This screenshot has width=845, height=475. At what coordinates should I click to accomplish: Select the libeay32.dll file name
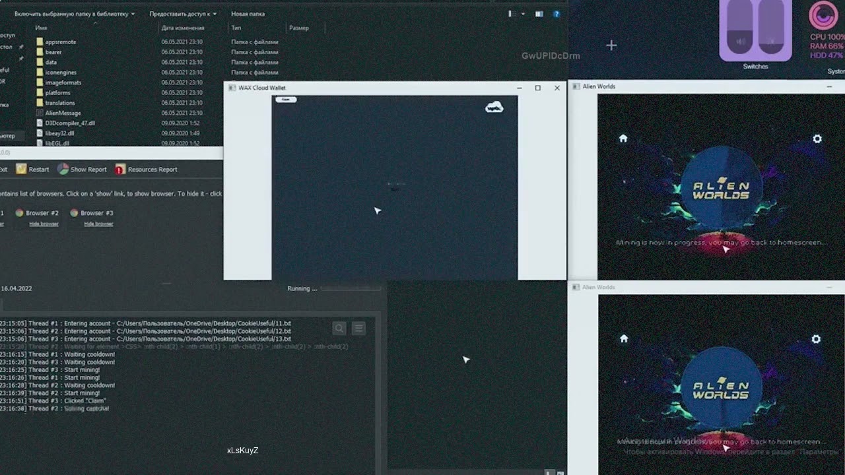(x=59, y=133)
